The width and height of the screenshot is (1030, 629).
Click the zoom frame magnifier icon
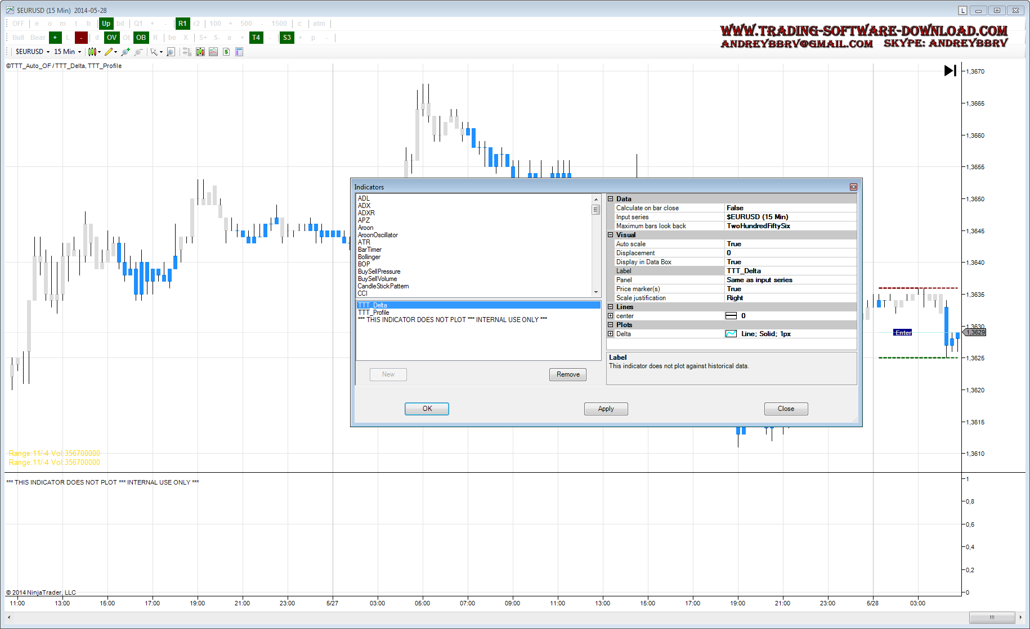pos(171,52)
